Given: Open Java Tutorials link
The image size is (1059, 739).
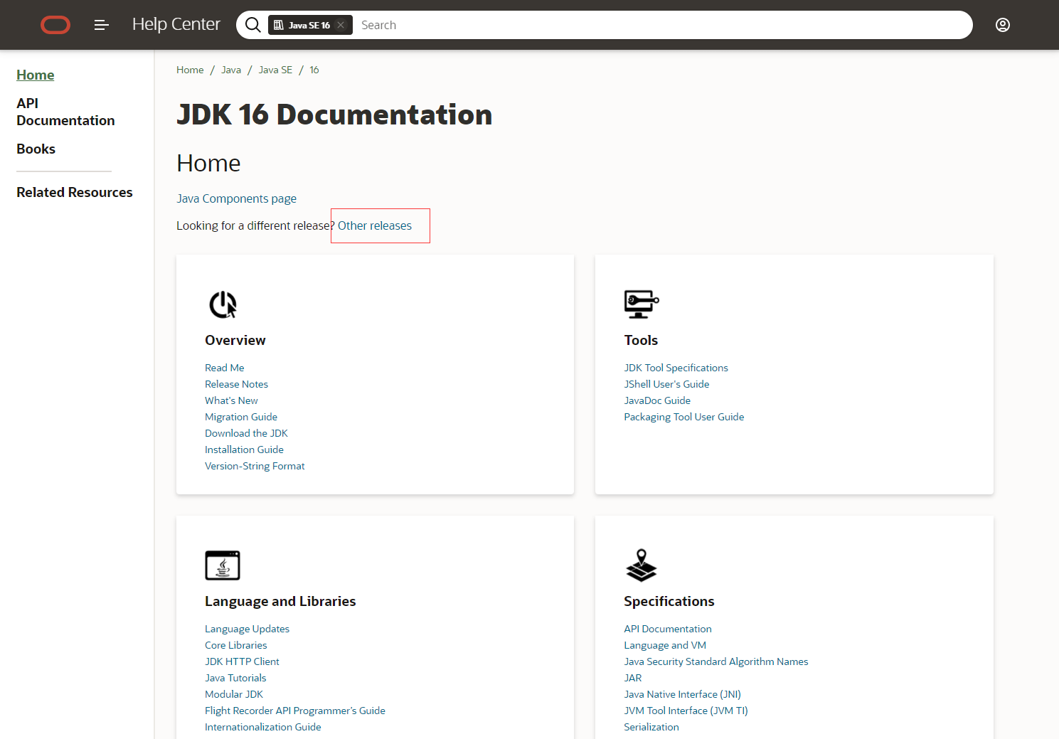Looking at the screenshot, I should 235,678.
